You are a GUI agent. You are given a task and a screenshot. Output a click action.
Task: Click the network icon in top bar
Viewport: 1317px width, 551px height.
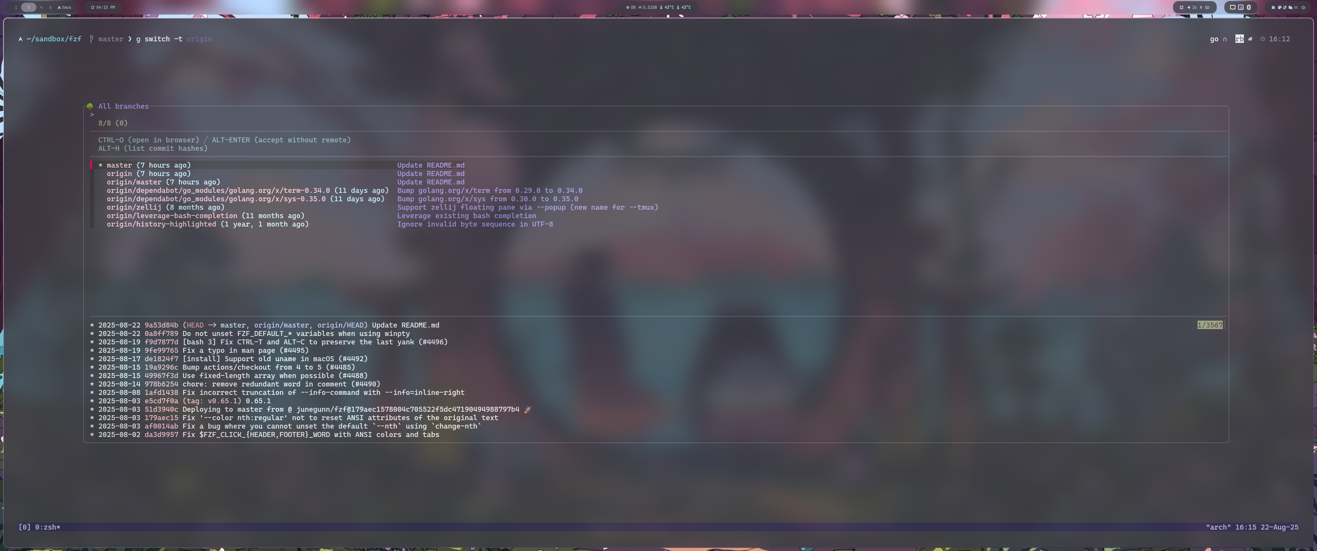[x=1182, y=8]
